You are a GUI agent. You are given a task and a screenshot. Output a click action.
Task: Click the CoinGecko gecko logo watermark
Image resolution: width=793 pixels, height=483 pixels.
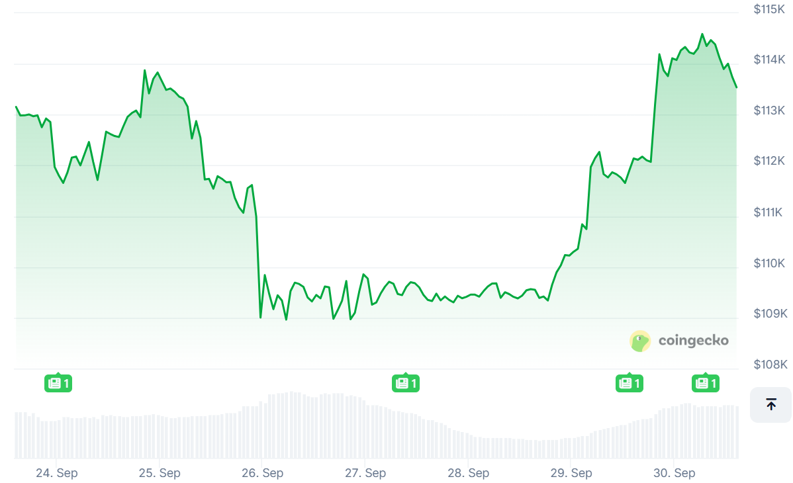point(640,341)
